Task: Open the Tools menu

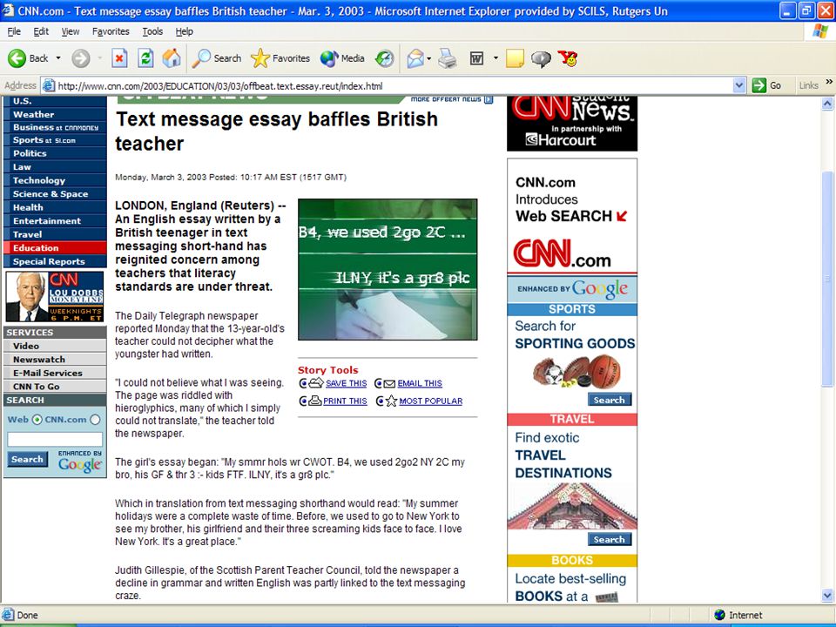Action: [152, 31]
